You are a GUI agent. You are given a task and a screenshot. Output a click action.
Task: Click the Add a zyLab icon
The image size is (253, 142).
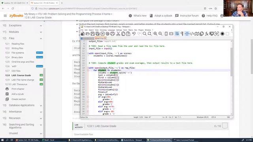(7, 94)
